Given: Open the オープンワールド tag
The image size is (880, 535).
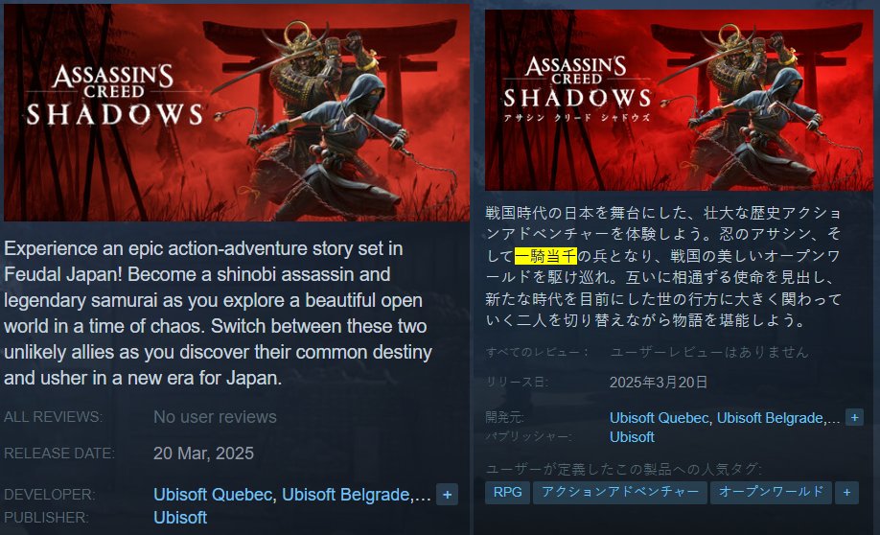Looking at the screenshot, I should [771, 493].
